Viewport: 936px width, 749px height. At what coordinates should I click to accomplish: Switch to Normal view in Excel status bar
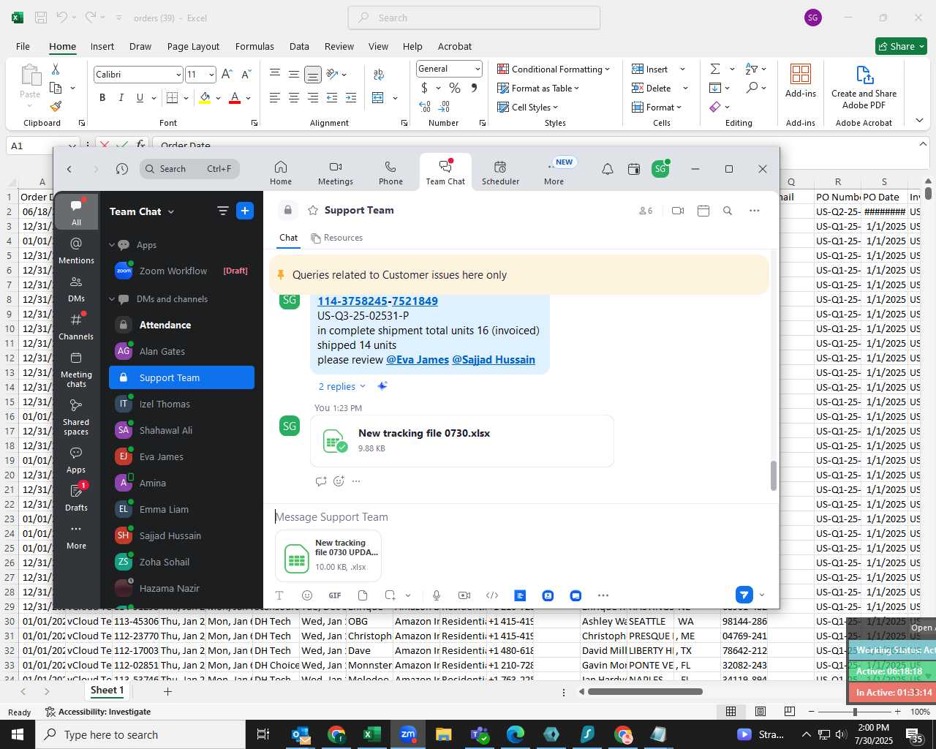[731, 711]
